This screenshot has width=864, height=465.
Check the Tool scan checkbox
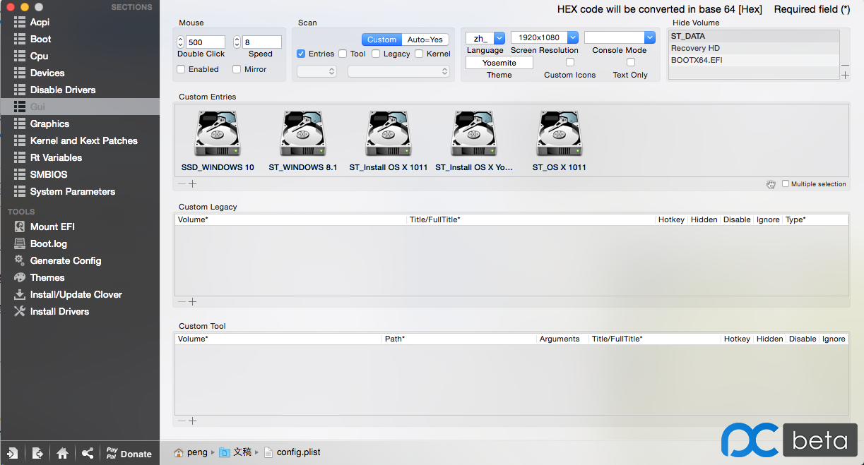coord(343,54)
